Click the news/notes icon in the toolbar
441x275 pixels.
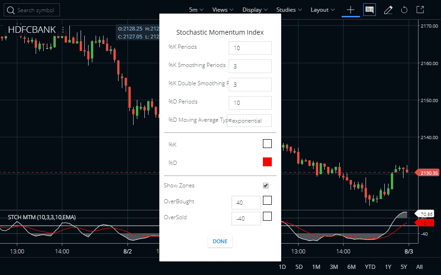pyautogui.click(x=369, y=9)
